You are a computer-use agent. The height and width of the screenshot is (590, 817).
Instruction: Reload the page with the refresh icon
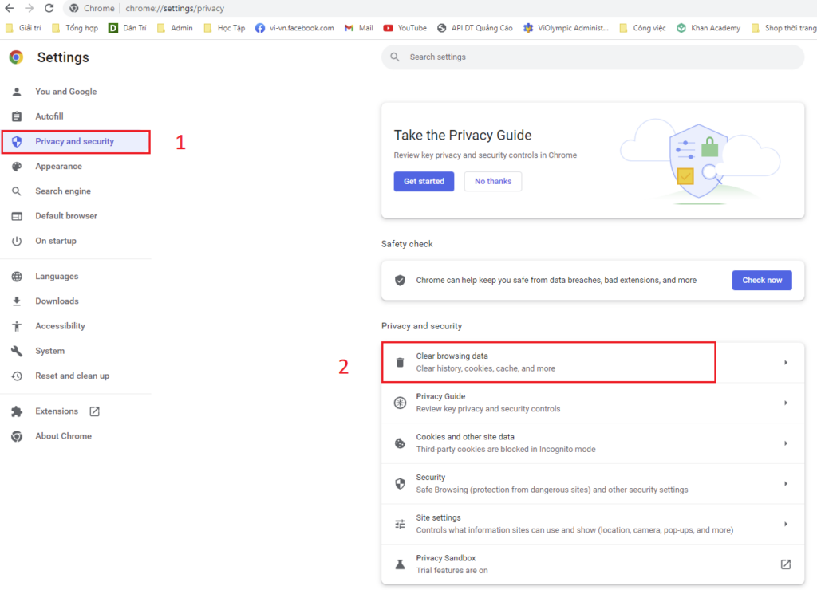click(49, 8)
